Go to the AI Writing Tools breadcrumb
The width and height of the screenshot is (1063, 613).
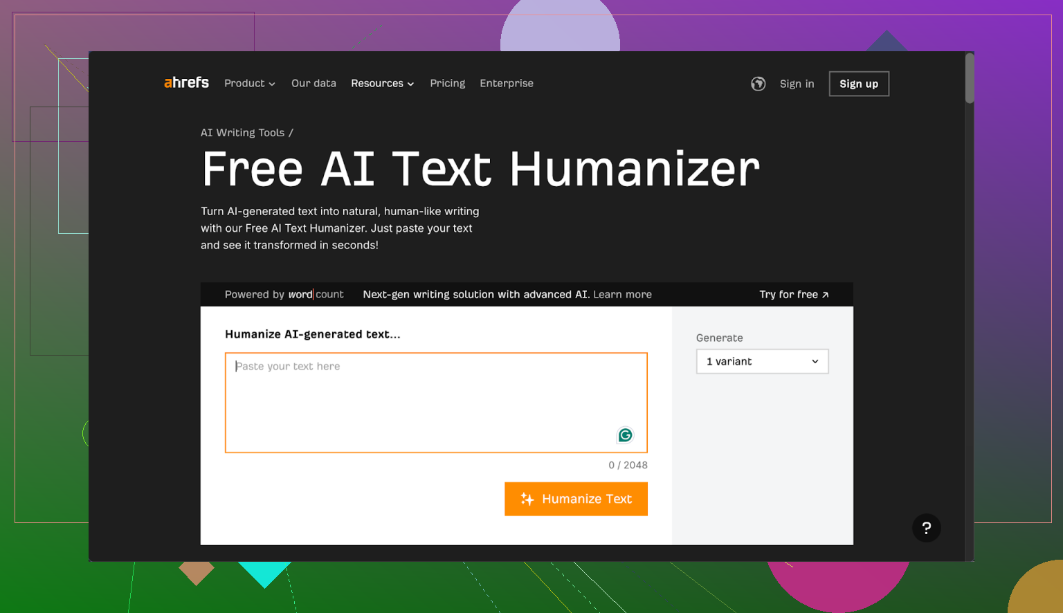pos(242,133)
